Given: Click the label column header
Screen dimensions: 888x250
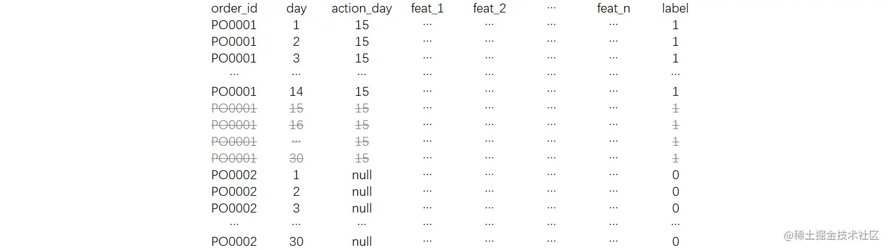Looking at the screenshot, I should pos(675,8).
